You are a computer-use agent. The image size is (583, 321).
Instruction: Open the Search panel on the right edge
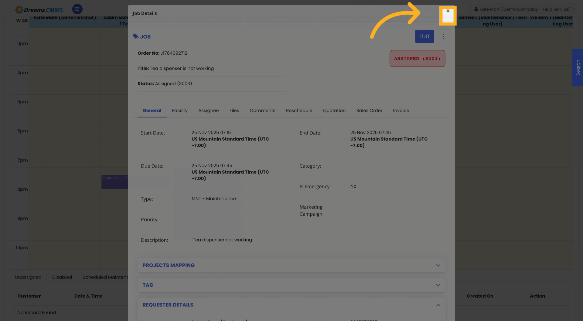(578, 68)
